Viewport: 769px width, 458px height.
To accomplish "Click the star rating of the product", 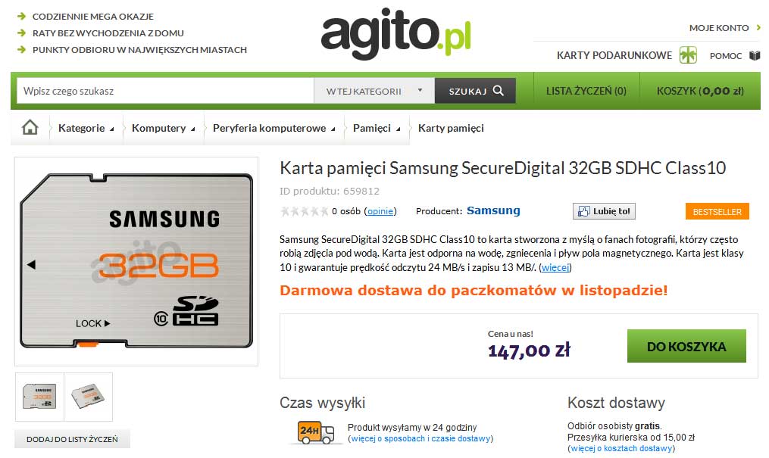I will point(304,211).
